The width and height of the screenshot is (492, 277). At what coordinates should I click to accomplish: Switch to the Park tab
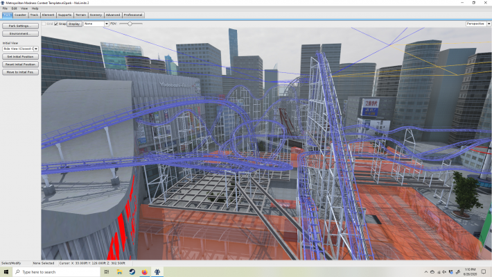tap(7, 15)
